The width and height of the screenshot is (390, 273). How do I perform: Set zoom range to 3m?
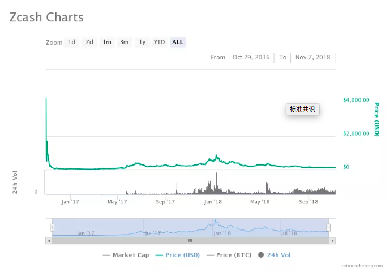pyautogui.click(x=125, y=42)
